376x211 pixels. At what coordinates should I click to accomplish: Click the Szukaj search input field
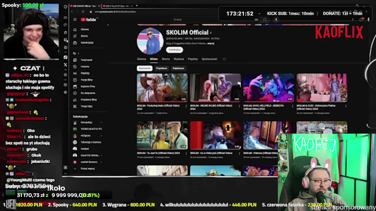tap(211, 20)
